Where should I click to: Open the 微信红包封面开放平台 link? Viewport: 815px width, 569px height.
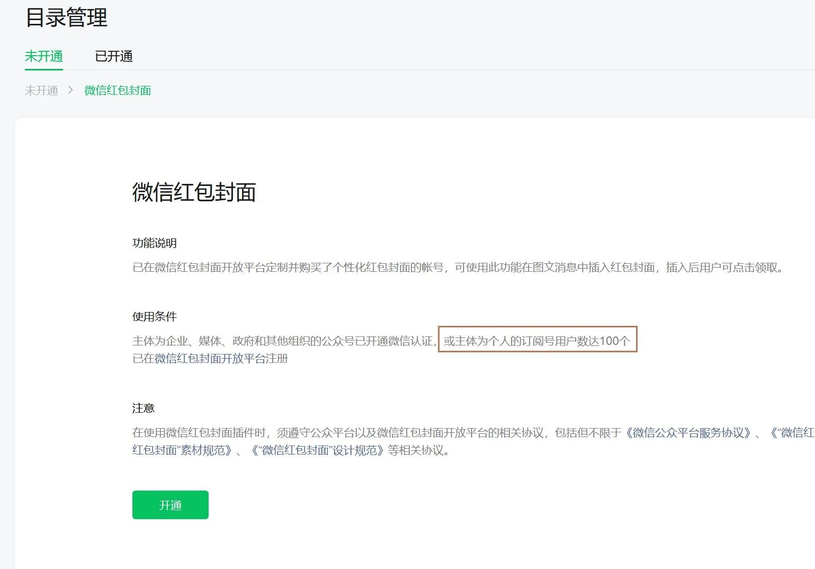[x=210, y=359]
